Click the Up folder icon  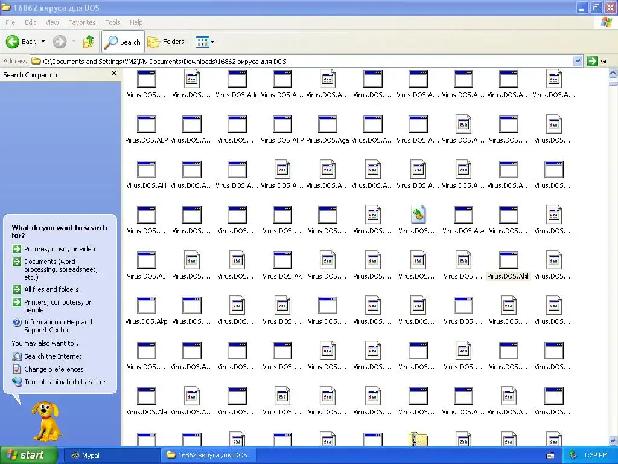pos(89,42)
